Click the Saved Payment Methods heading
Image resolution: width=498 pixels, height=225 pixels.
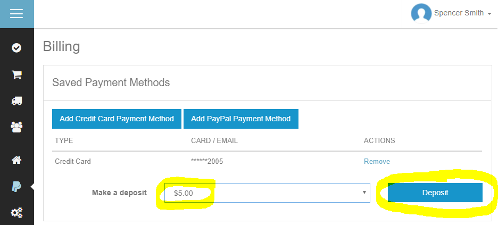coord(111,82)
